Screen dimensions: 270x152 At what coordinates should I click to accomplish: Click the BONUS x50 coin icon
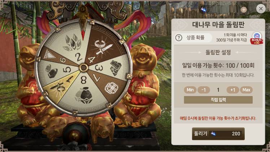click(257, 38)
